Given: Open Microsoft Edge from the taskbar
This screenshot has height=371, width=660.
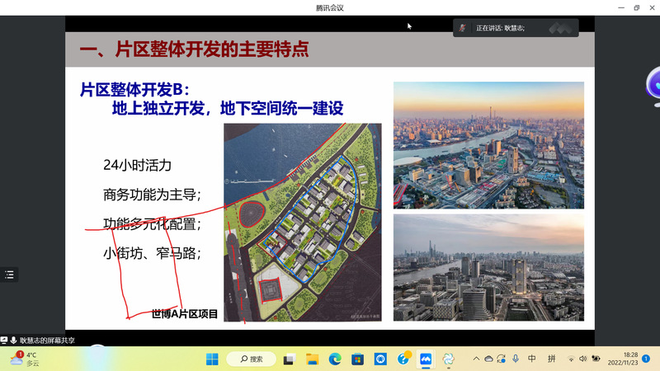Looking at the screenshot, I should tap(335, 359).
